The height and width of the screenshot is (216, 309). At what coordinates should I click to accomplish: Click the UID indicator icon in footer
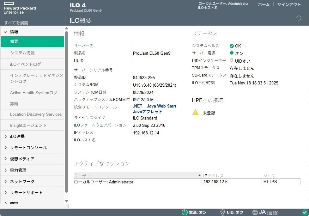pyautogui.click(x=222, y=212)
